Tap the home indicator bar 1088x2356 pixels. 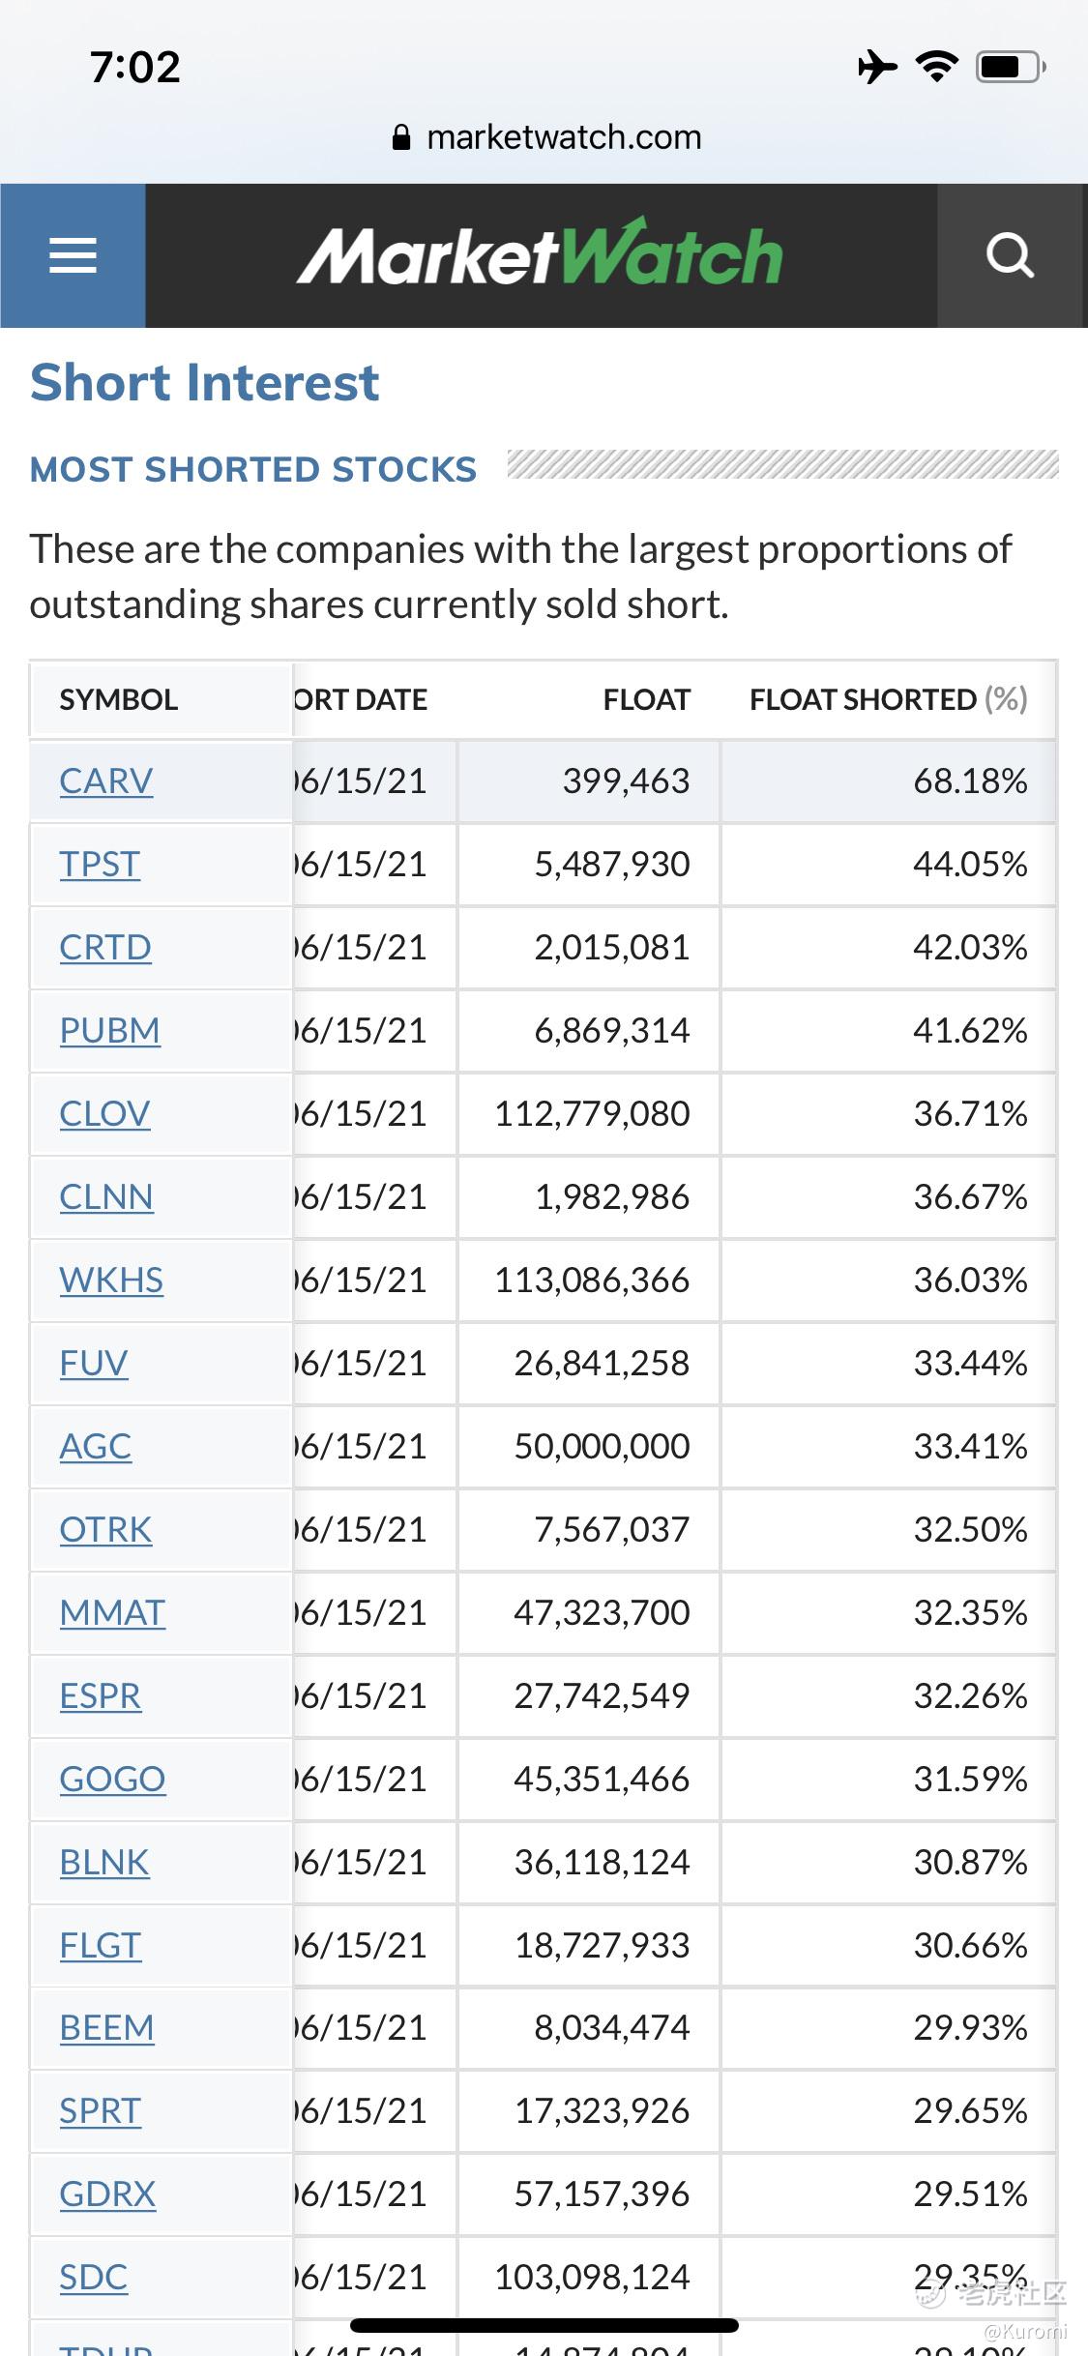tap(544, 2325)
